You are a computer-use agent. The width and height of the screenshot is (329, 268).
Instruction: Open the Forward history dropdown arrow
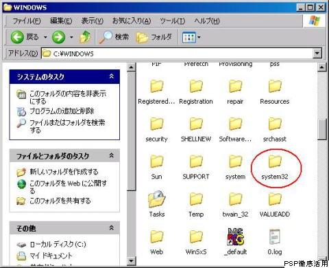click(x=71, y=37)
